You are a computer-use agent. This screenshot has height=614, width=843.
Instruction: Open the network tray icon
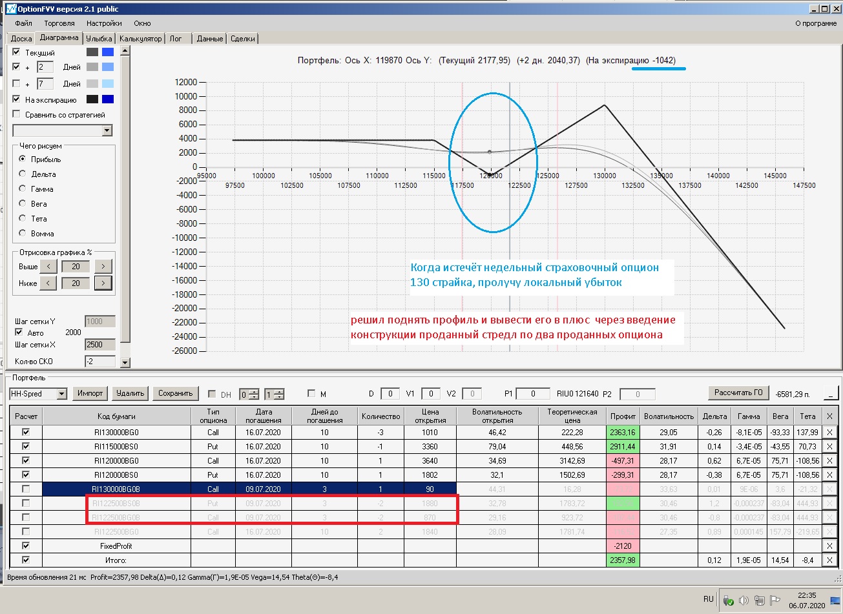pos(760,600)
